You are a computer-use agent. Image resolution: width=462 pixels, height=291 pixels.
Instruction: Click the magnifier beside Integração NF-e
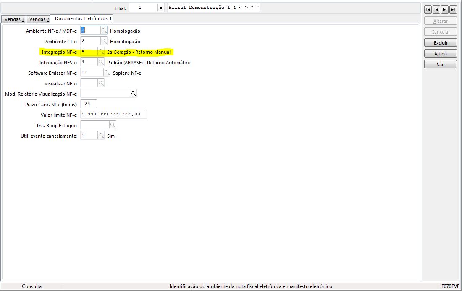(101, 52)
